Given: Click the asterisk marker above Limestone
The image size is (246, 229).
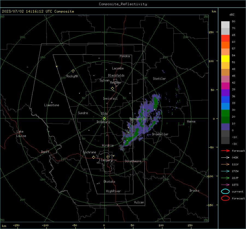Looking at the screenshot, I should pos(52,103).
